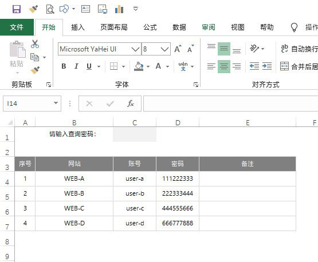Open the clipboard (剪贴板) dialog launcher

pos(49,85)
